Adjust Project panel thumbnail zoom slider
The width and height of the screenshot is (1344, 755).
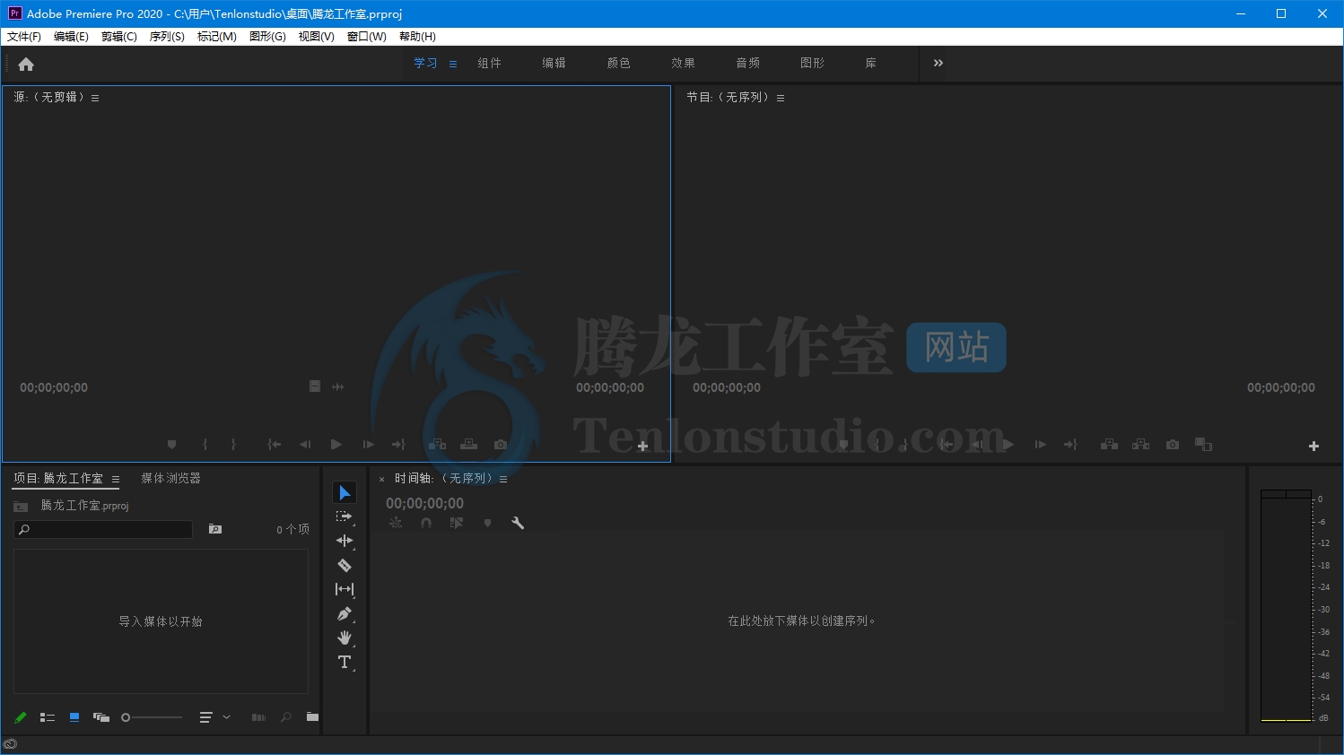coord(152,717)
